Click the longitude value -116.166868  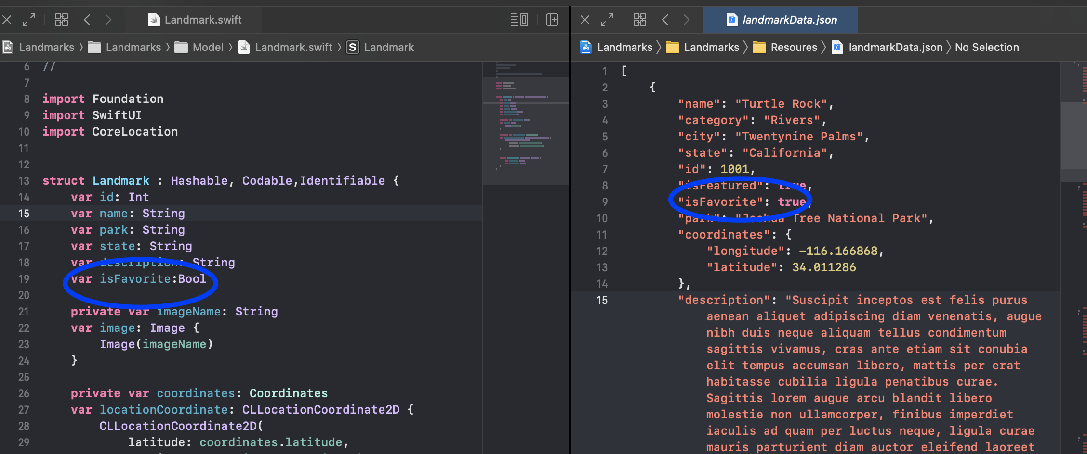coord(838,251)
